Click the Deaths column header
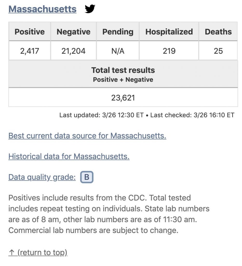This screenshot has height=266, width=242. (x=218, y=32)
